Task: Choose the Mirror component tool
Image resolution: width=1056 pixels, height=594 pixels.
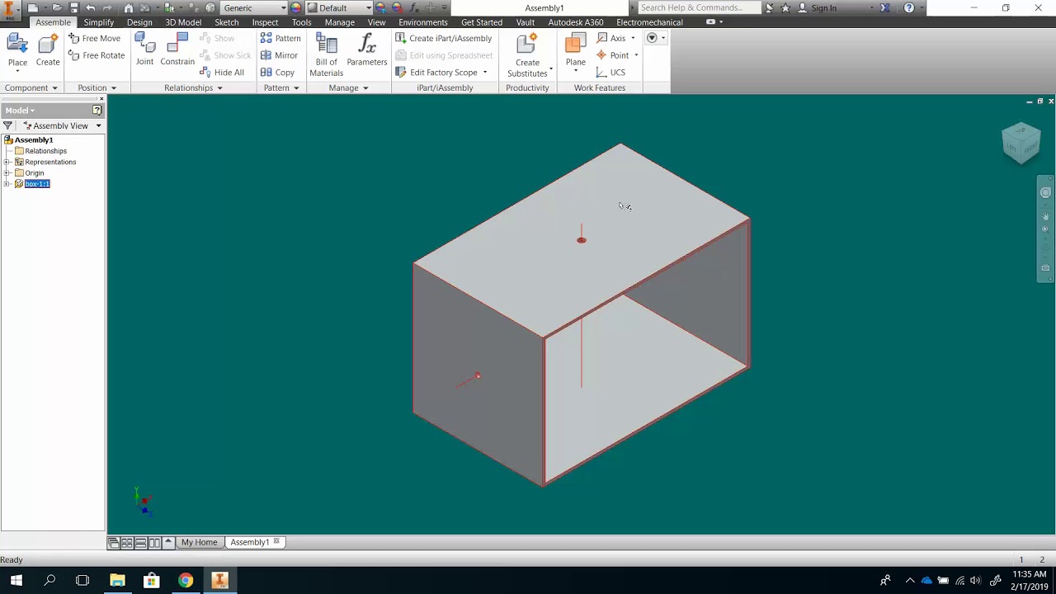Action: pos(279,55)
